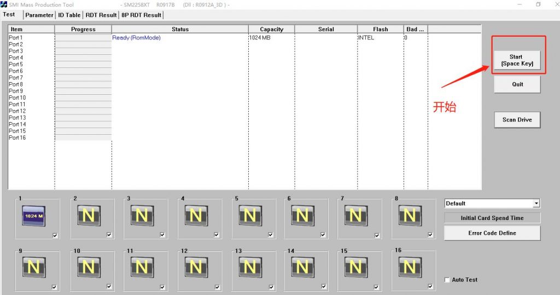Click the Capacity column header
The image size is (560, 295).
click(271, 30)
